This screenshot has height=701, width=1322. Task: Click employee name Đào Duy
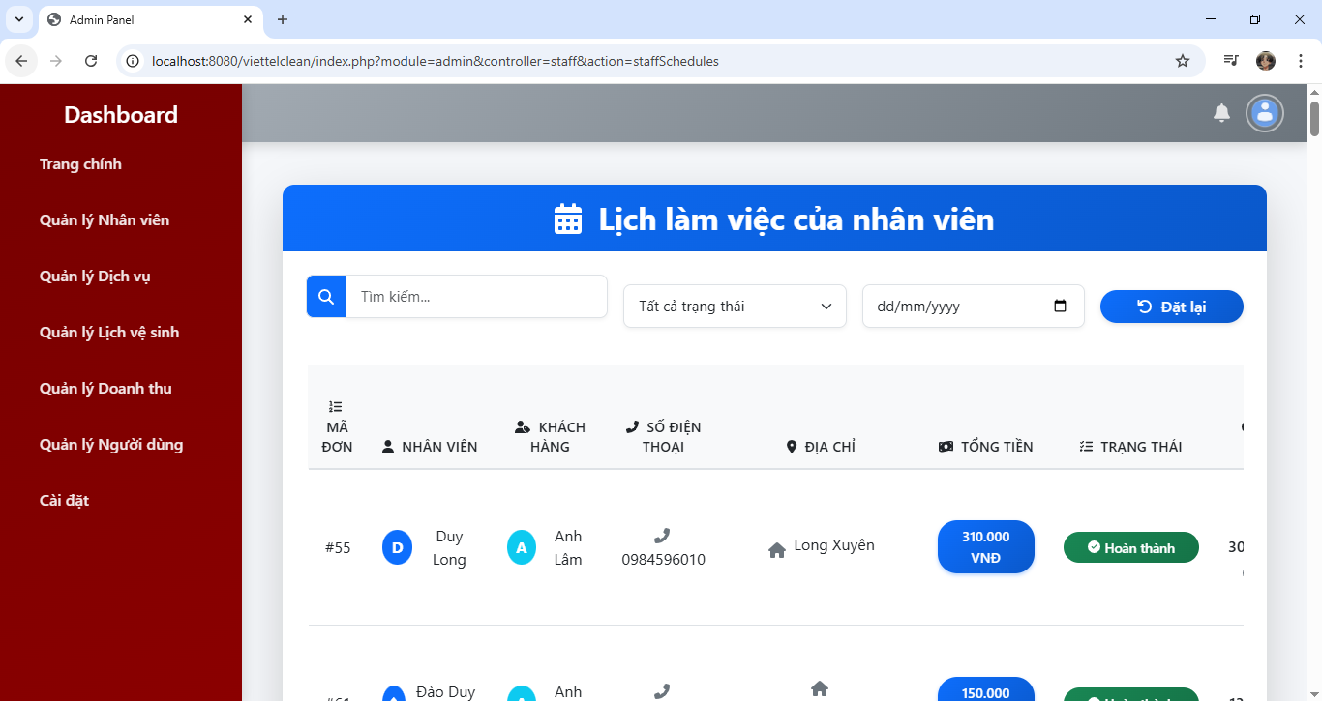(445, 691)
